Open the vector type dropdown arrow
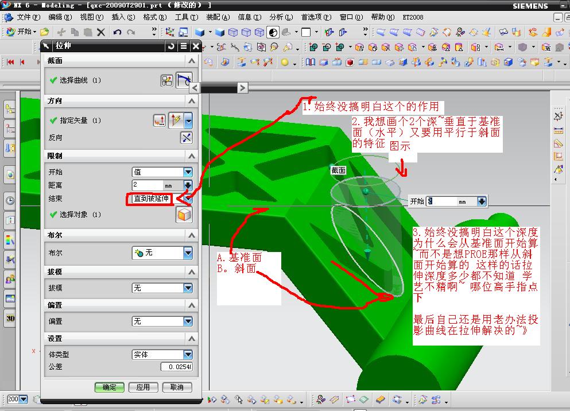 point(188,121)
